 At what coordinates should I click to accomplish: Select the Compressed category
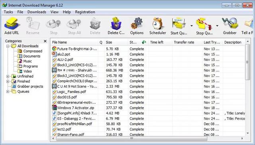tap(33, 51)
